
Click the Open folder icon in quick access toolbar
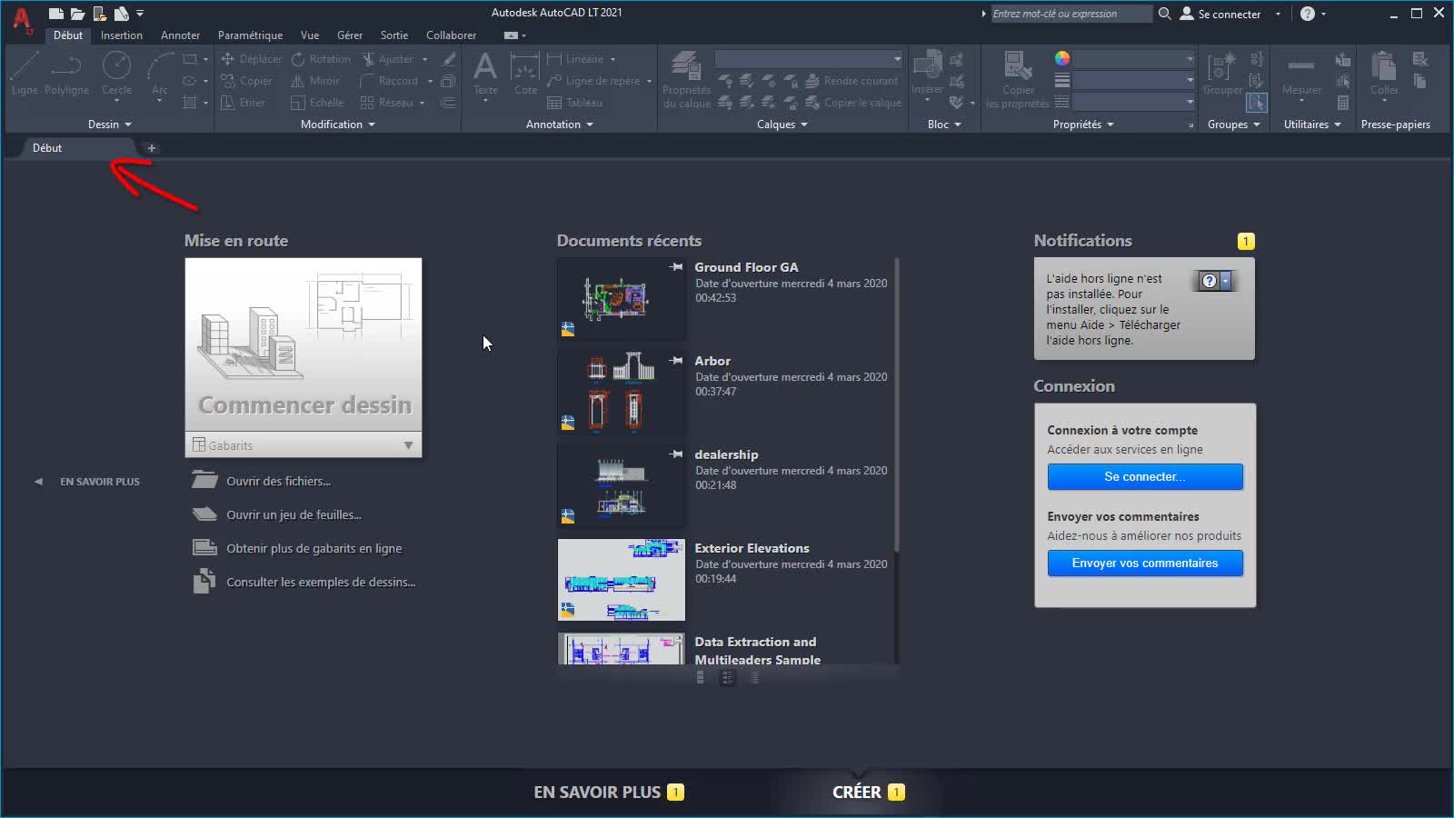click(x=77, y=14)
